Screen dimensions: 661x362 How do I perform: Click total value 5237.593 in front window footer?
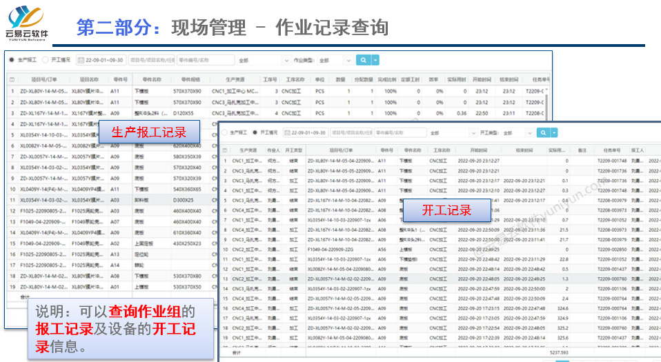559,352
